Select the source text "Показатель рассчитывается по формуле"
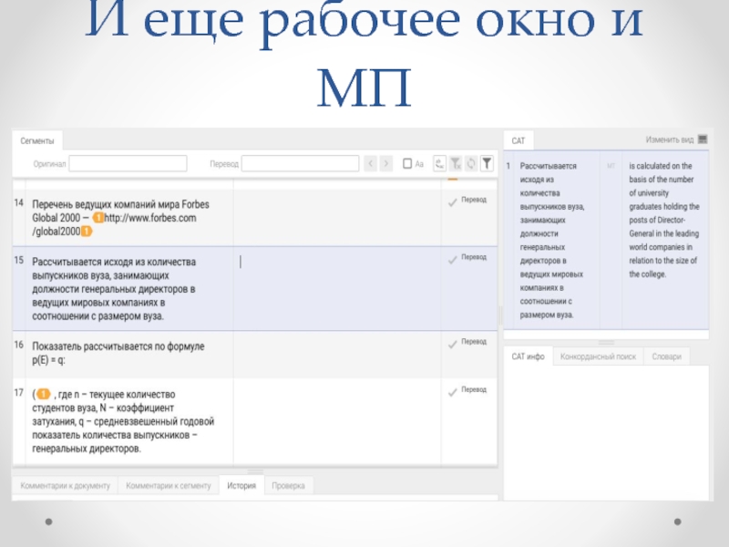This screenshot has height=547, width=729. [x=118, y=346]
